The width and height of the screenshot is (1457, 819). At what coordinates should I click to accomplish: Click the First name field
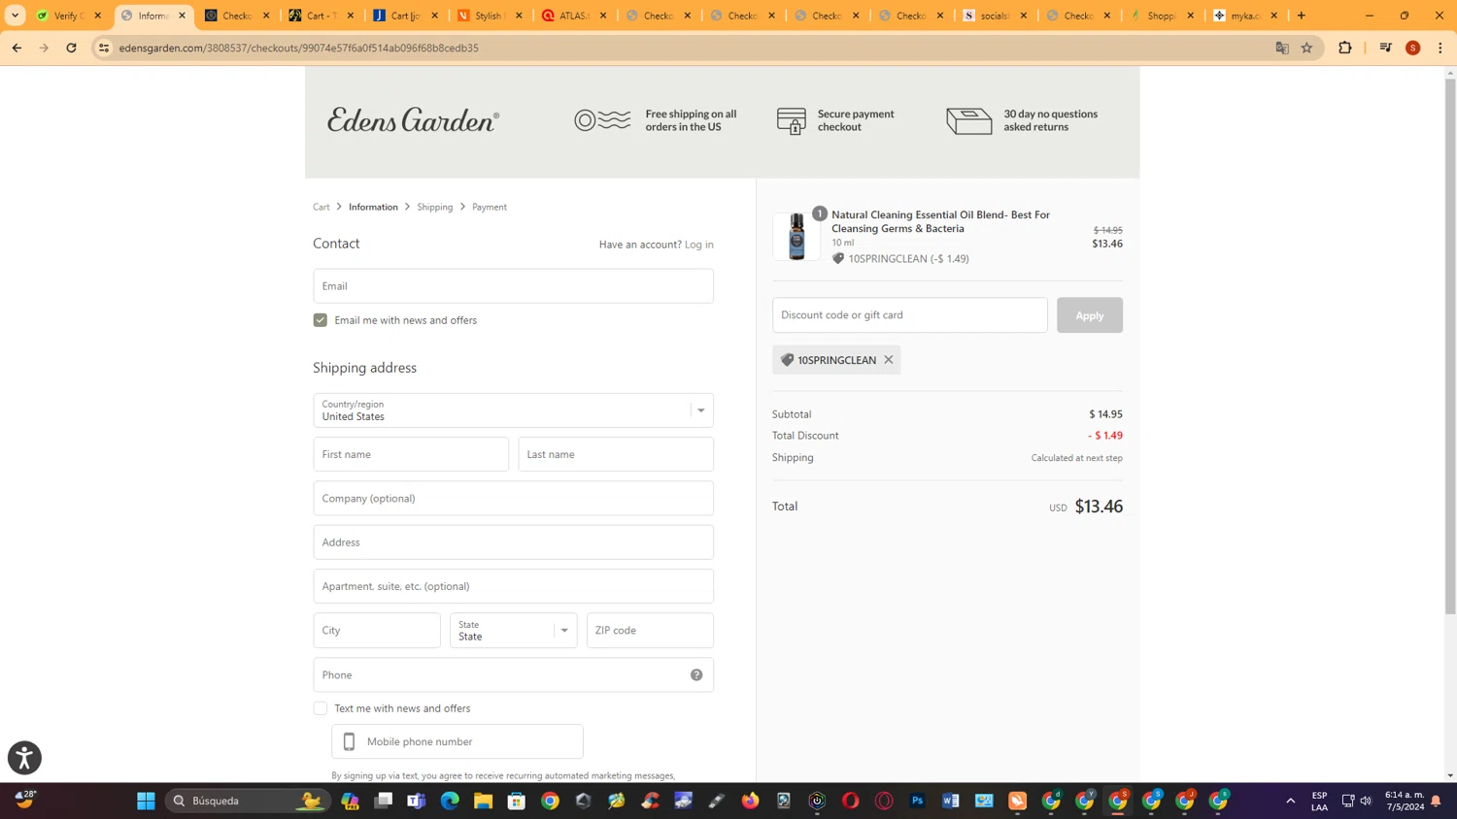[x=411, y=454]
